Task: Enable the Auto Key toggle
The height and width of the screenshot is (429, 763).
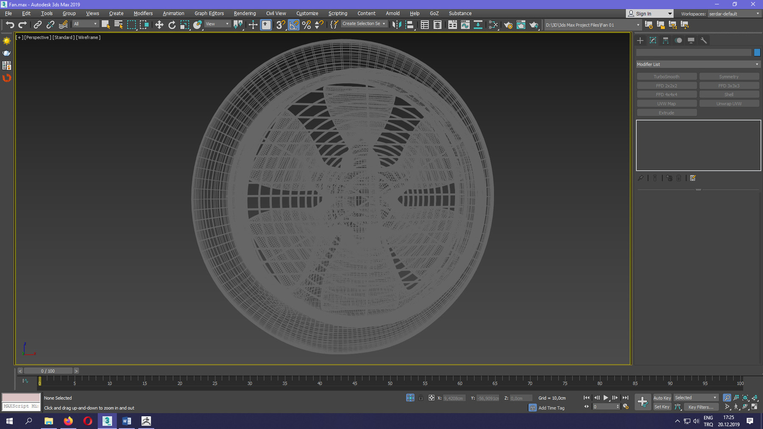Action: coord(662,398)
